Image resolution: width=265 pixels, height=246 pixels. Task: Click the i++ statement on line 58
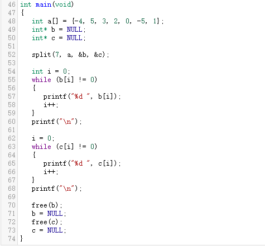[51, 105]
